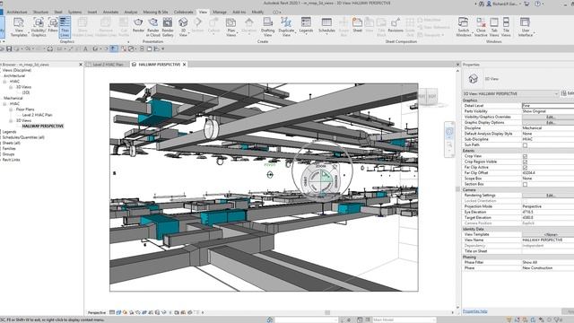Select Revit Links in the Project Browser

click(x=12, y=160)
